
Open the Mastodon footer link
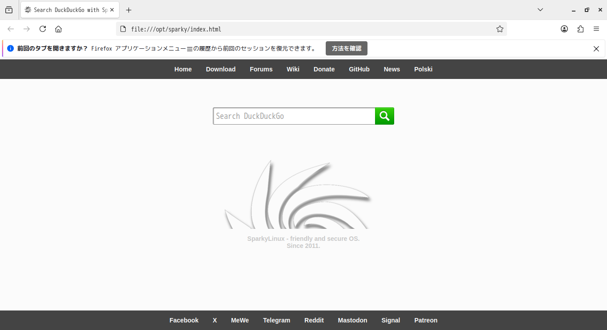352,320
